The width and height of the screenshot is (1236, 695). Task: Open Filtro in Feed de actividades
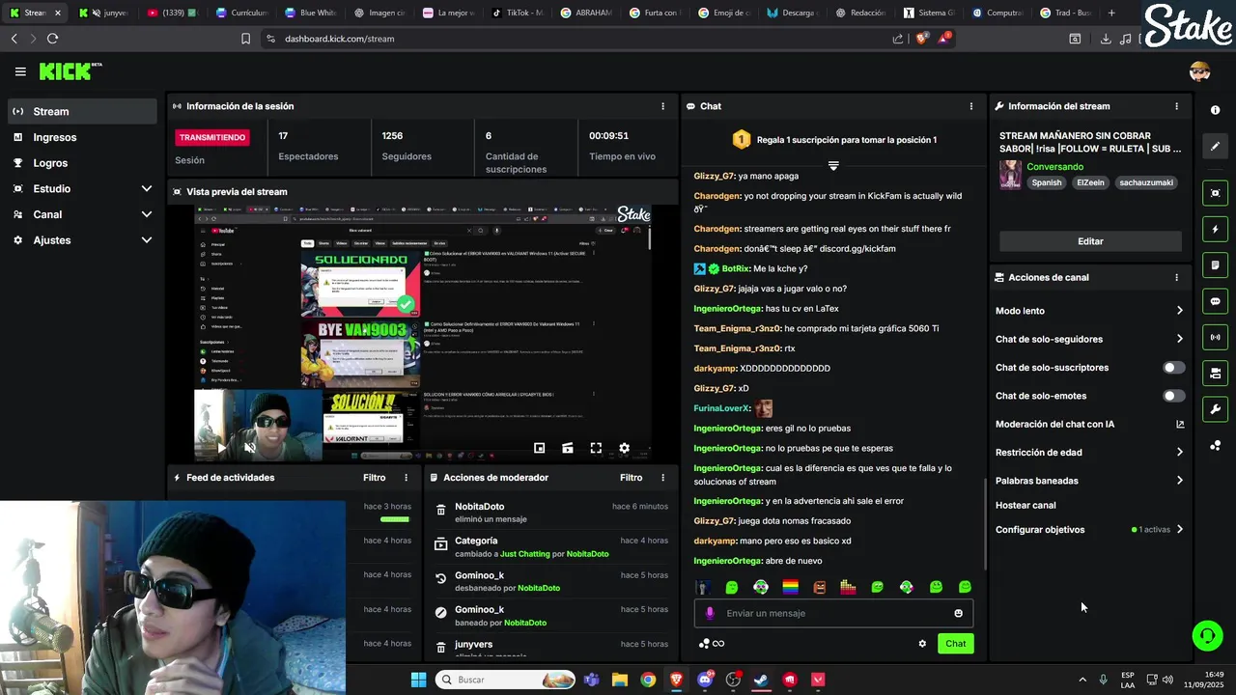click(x=374, y=478)
